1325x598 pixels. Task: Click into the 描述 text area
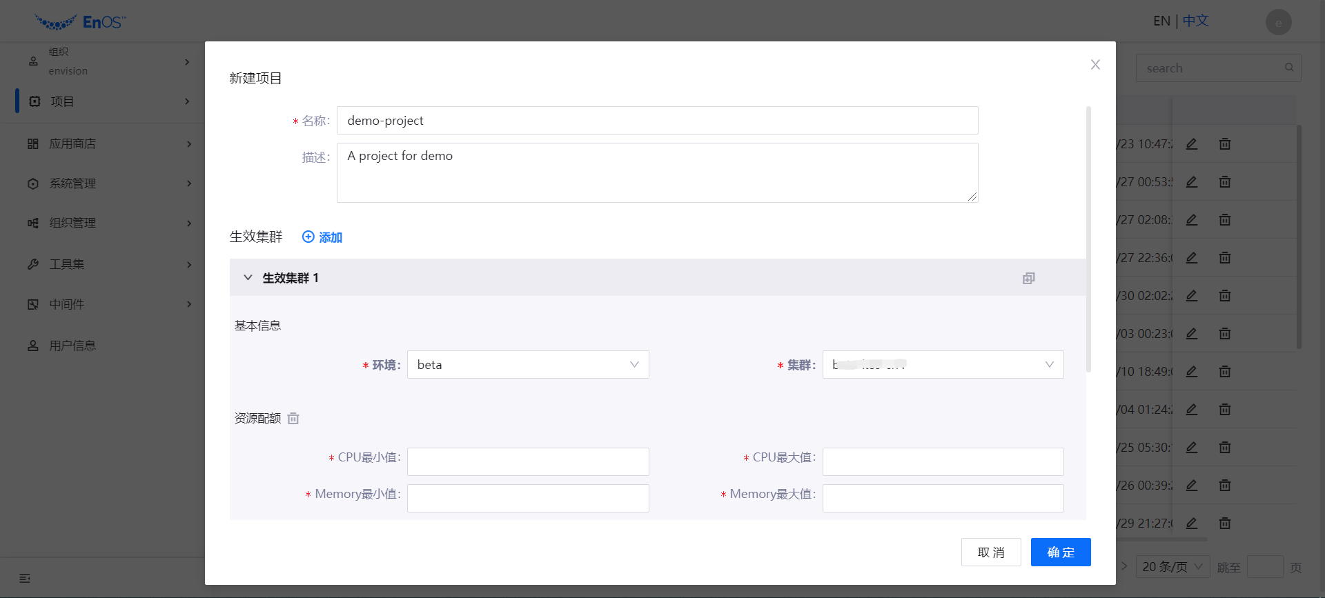pos(657,172)
